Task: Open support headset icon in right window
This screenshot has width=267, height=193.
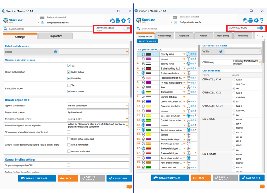Action: 245,21
